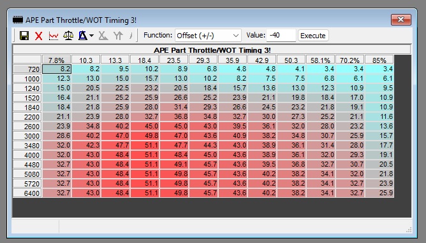The image size is (426, 243).
Task: Click the greyed Y axis edit icon
Action: click(x=118, y=36)
